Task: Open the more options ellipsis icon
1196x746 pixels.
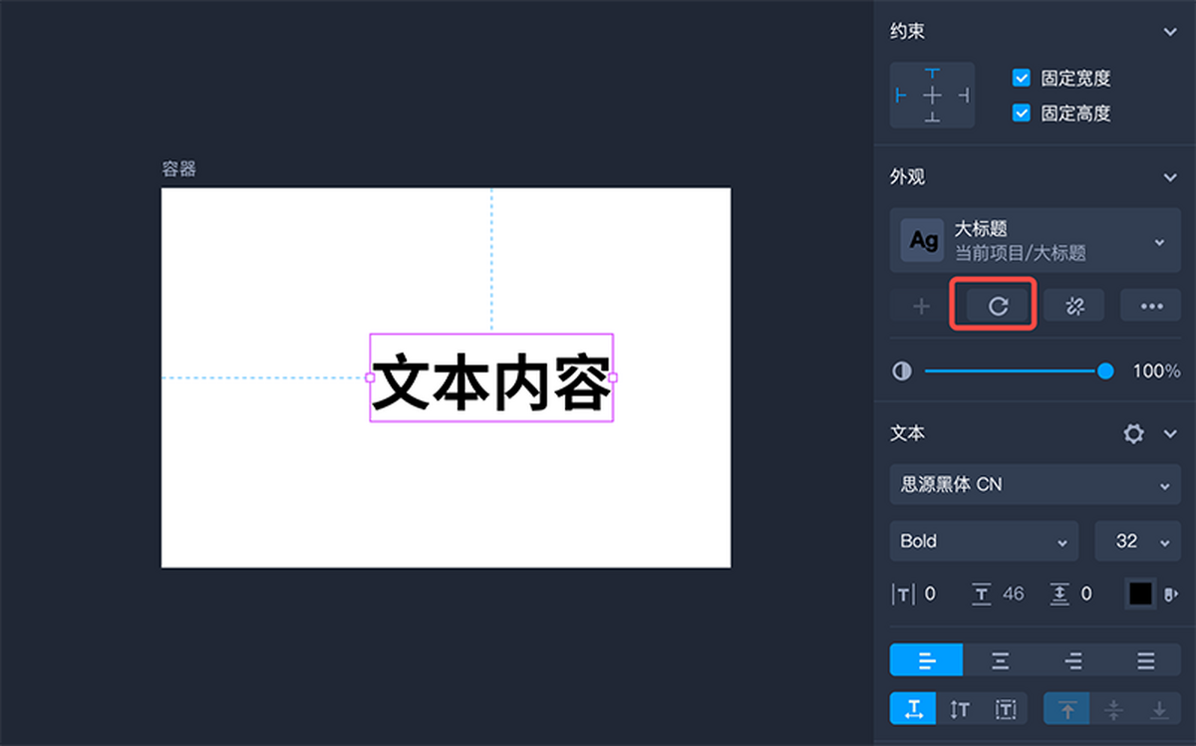Action: [1150, 306]
